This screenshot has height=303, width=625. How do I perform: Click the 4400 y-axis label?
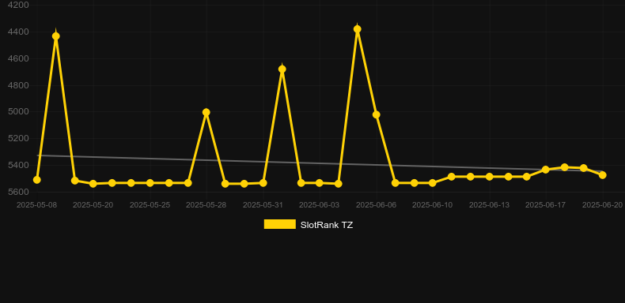pos(18,32)
